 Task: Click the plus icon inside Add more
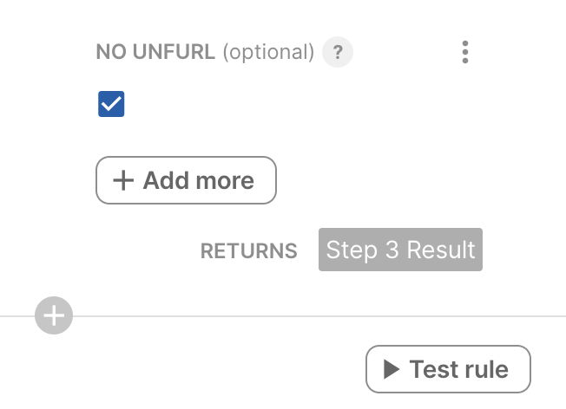tap(123, 180)
